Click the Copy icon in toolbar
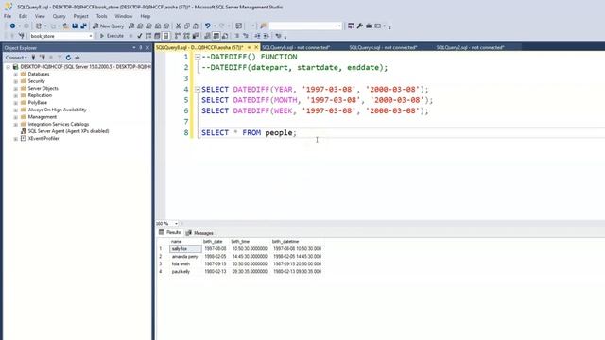Viewport: 605px width, 340px height. pos(187,25)
